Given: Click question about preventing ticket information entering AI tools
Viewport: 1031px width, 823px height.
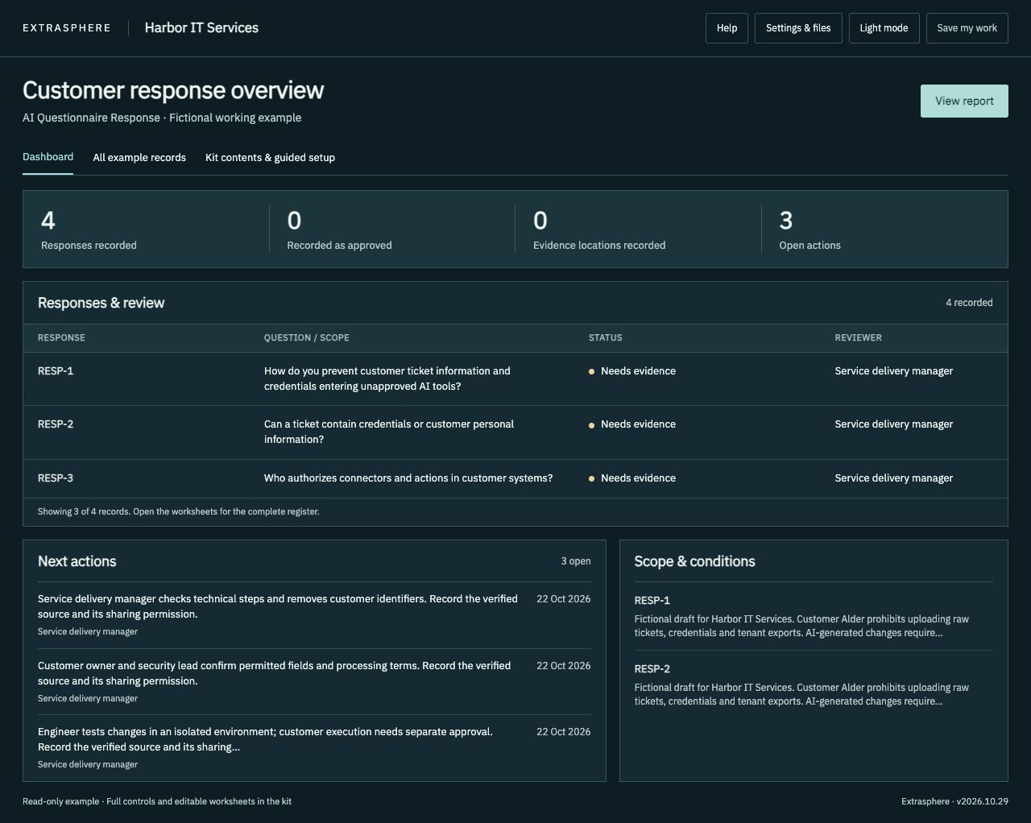Looking at the screenshot, I should tap(387, 378).
